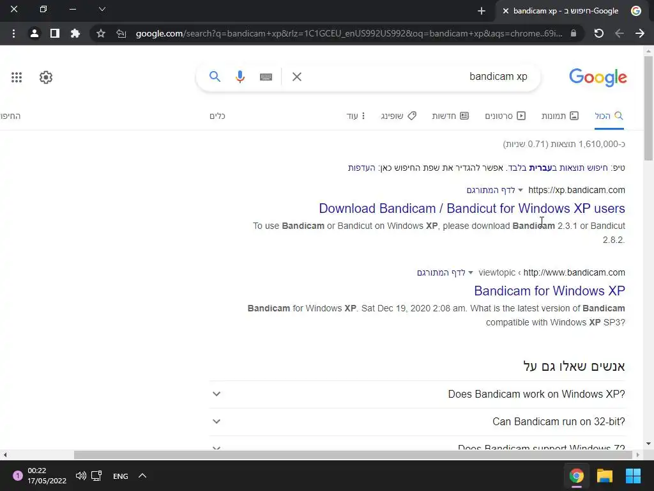The height and width of the screenshot is (491, 654).
Task: Open the on-screen keyboard input tool
Action: pos(266,77)
